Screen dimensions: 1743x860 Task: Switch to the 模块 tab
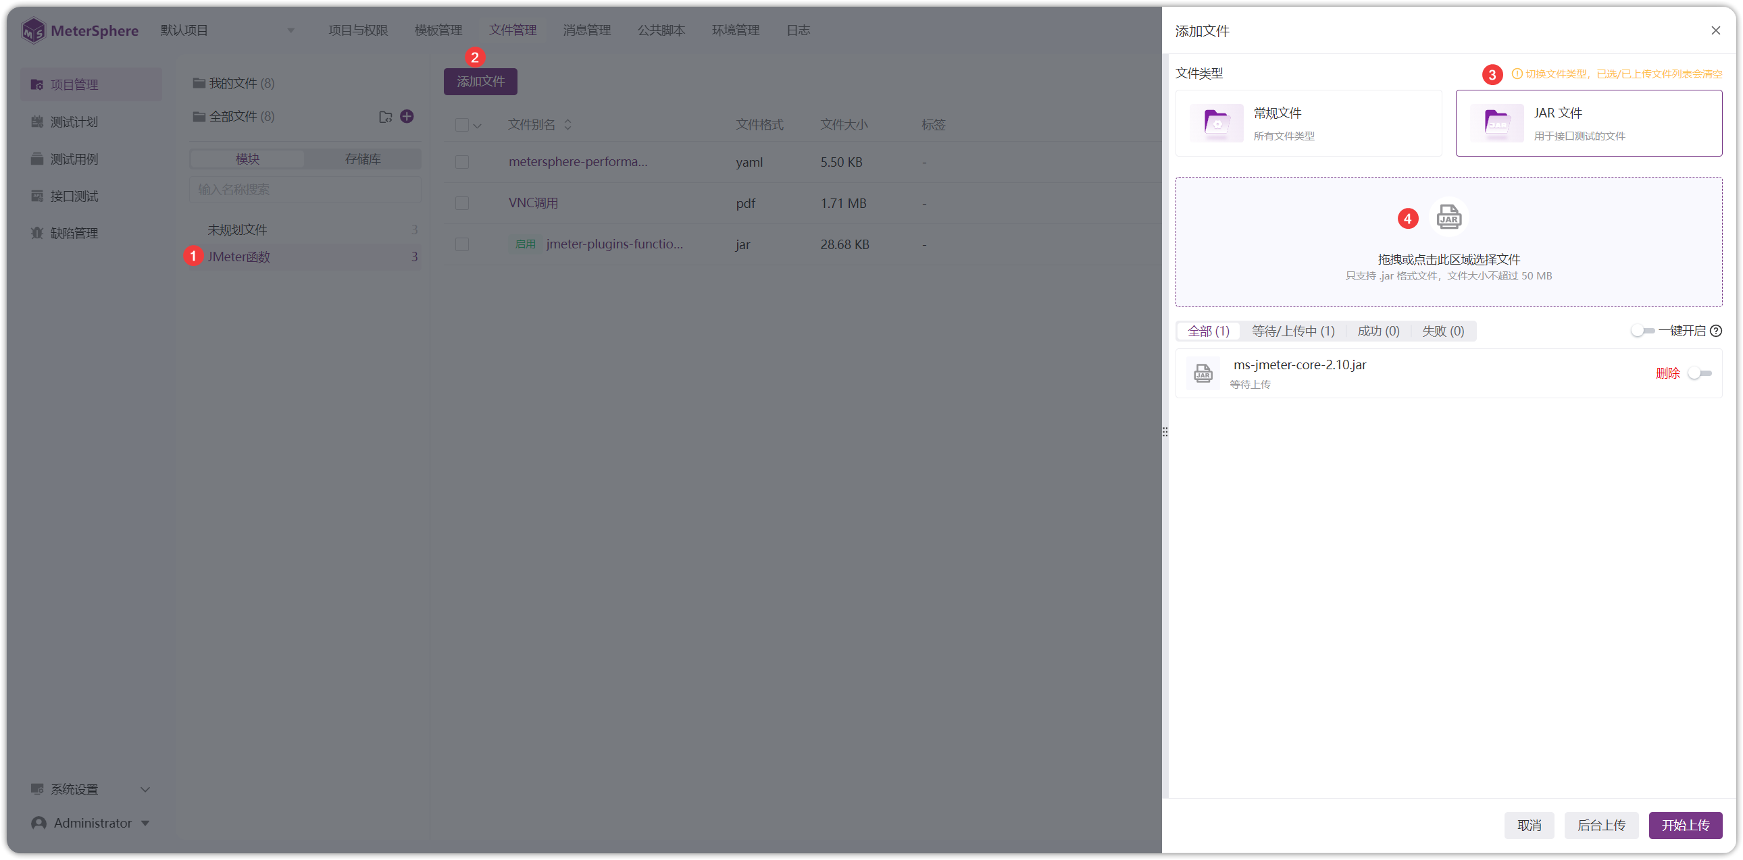click(248, 159)
